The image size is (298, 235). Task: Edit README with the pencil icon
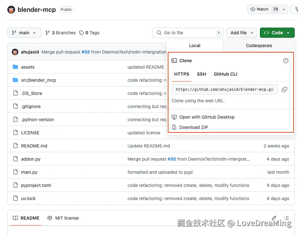[x=274, y=218]
